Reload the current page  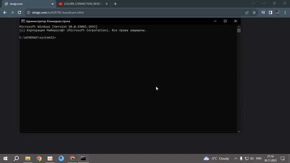pyautogui.click(x=19, y=13)
